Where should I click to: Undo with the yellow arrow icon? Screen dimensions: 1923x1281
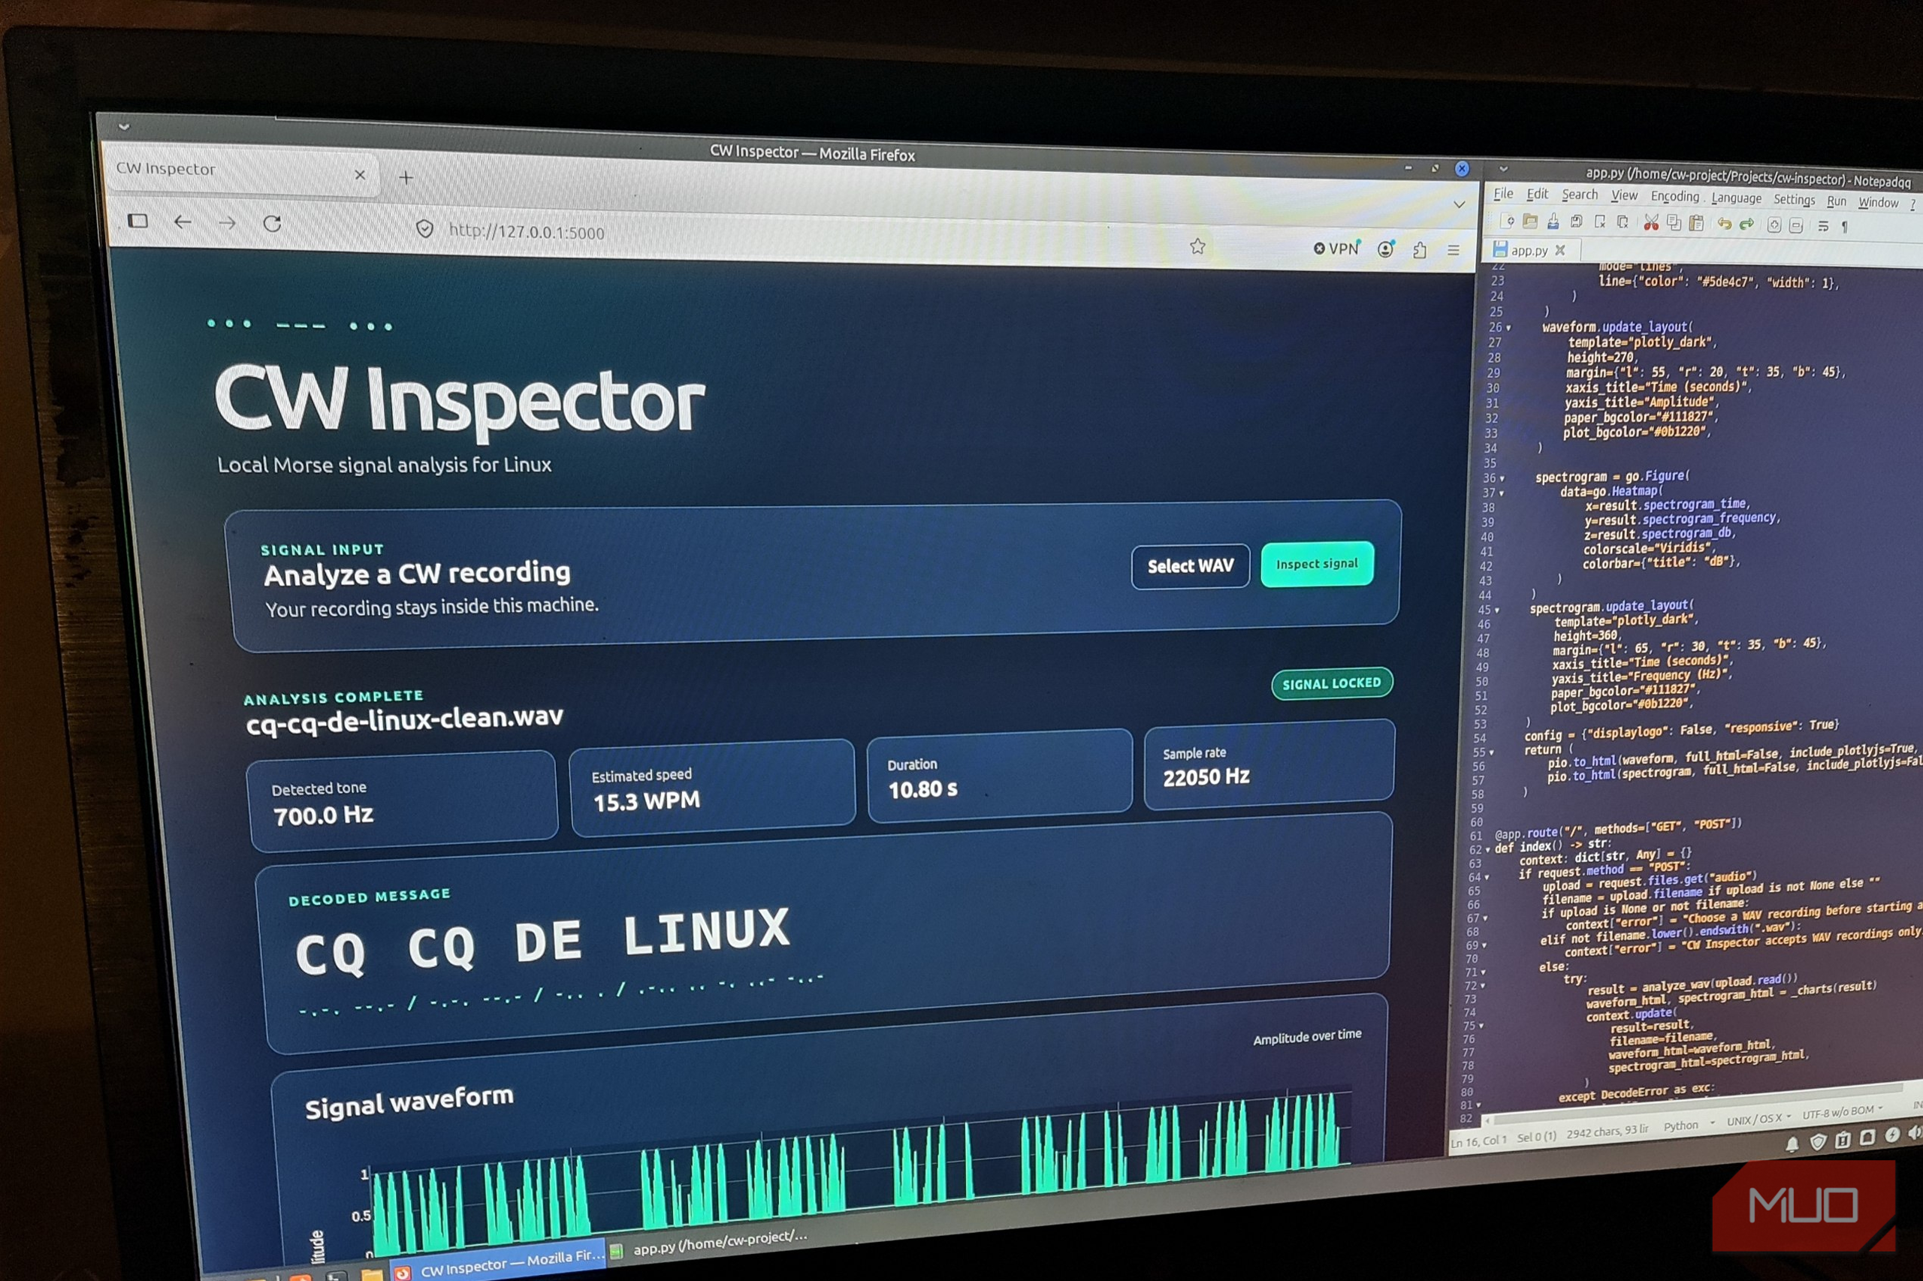point(1725,224)
